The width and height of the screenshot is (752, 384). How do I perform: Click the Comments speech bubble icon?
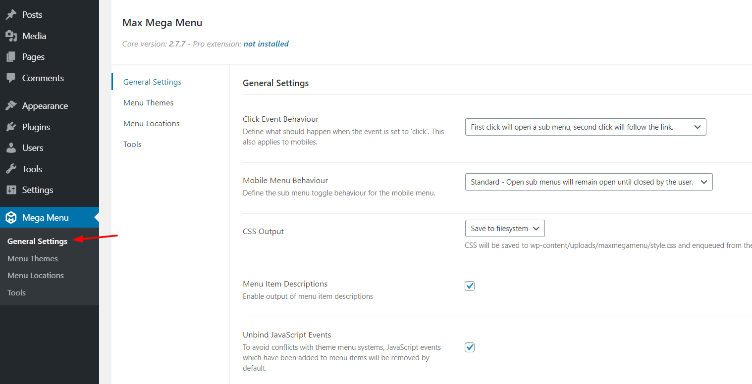(x=11, y=78)
